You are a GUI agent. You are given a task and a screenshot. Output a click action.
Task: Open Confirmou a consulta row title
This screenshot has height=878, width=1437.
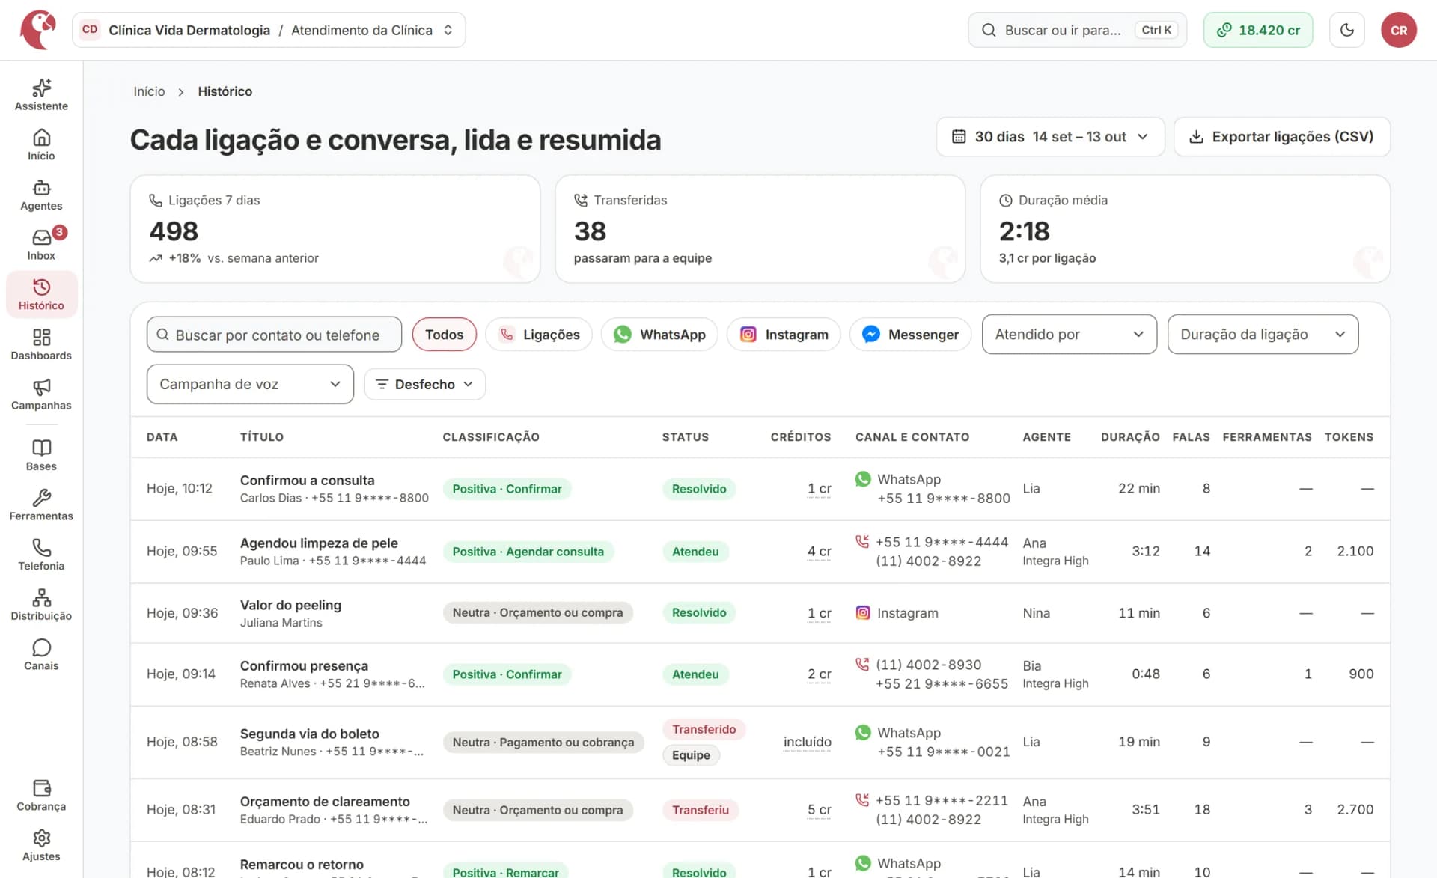pos(307,480)
